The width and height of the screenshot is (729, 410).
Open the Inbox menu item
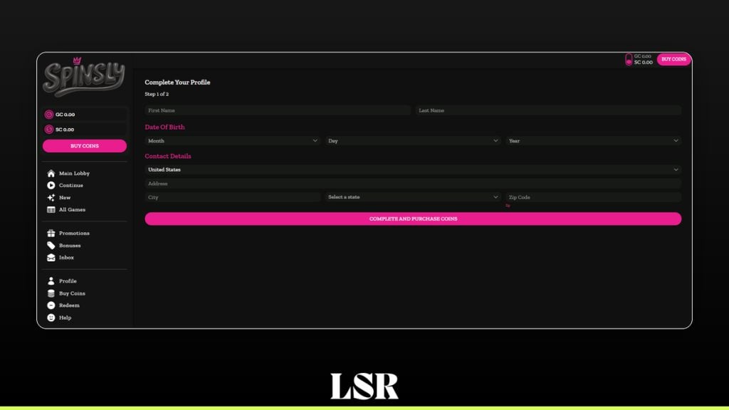[x=66, y=258]
